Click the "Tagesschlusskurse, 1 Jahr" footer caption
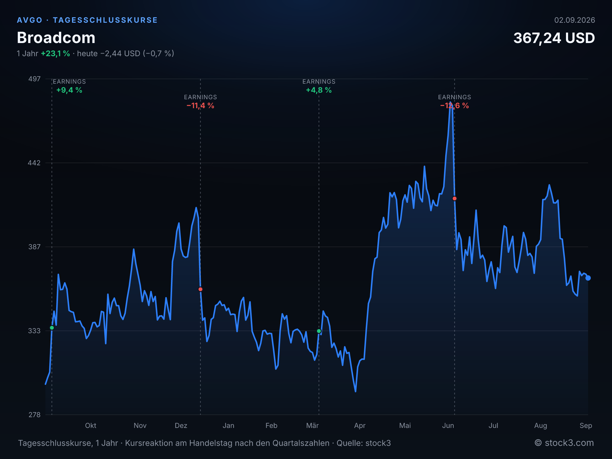The image size is (612, 459). click(x=68, y=443)
